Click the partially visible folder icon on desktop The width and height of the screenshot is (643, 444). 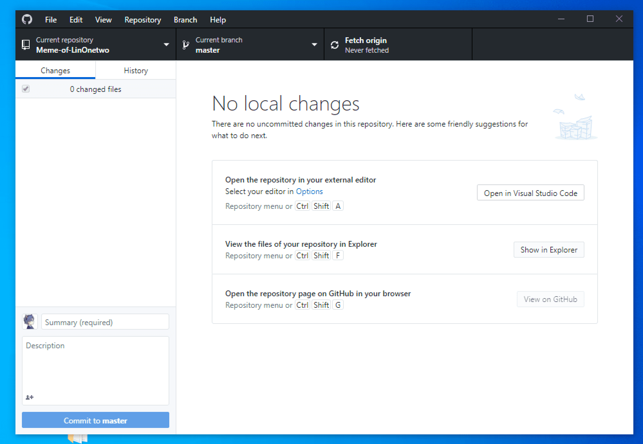(x=78, y=438)
